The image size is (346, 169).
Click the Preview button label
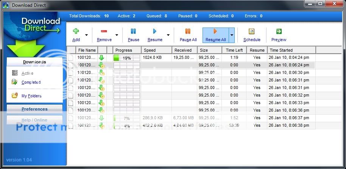pyautogui.click(x=279, y=40)
